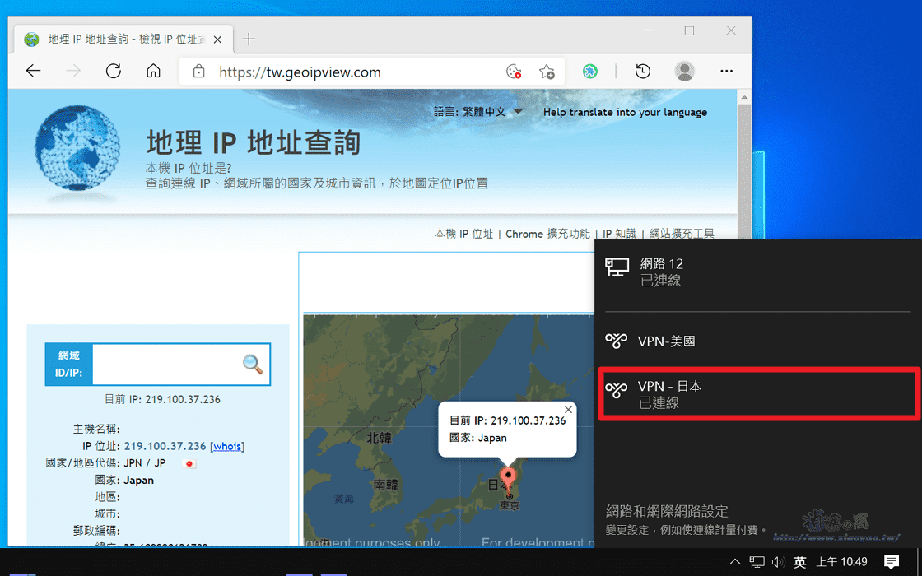922x576 pixels.
Task: Open browser history clock icon
Action: pos(643,72)
